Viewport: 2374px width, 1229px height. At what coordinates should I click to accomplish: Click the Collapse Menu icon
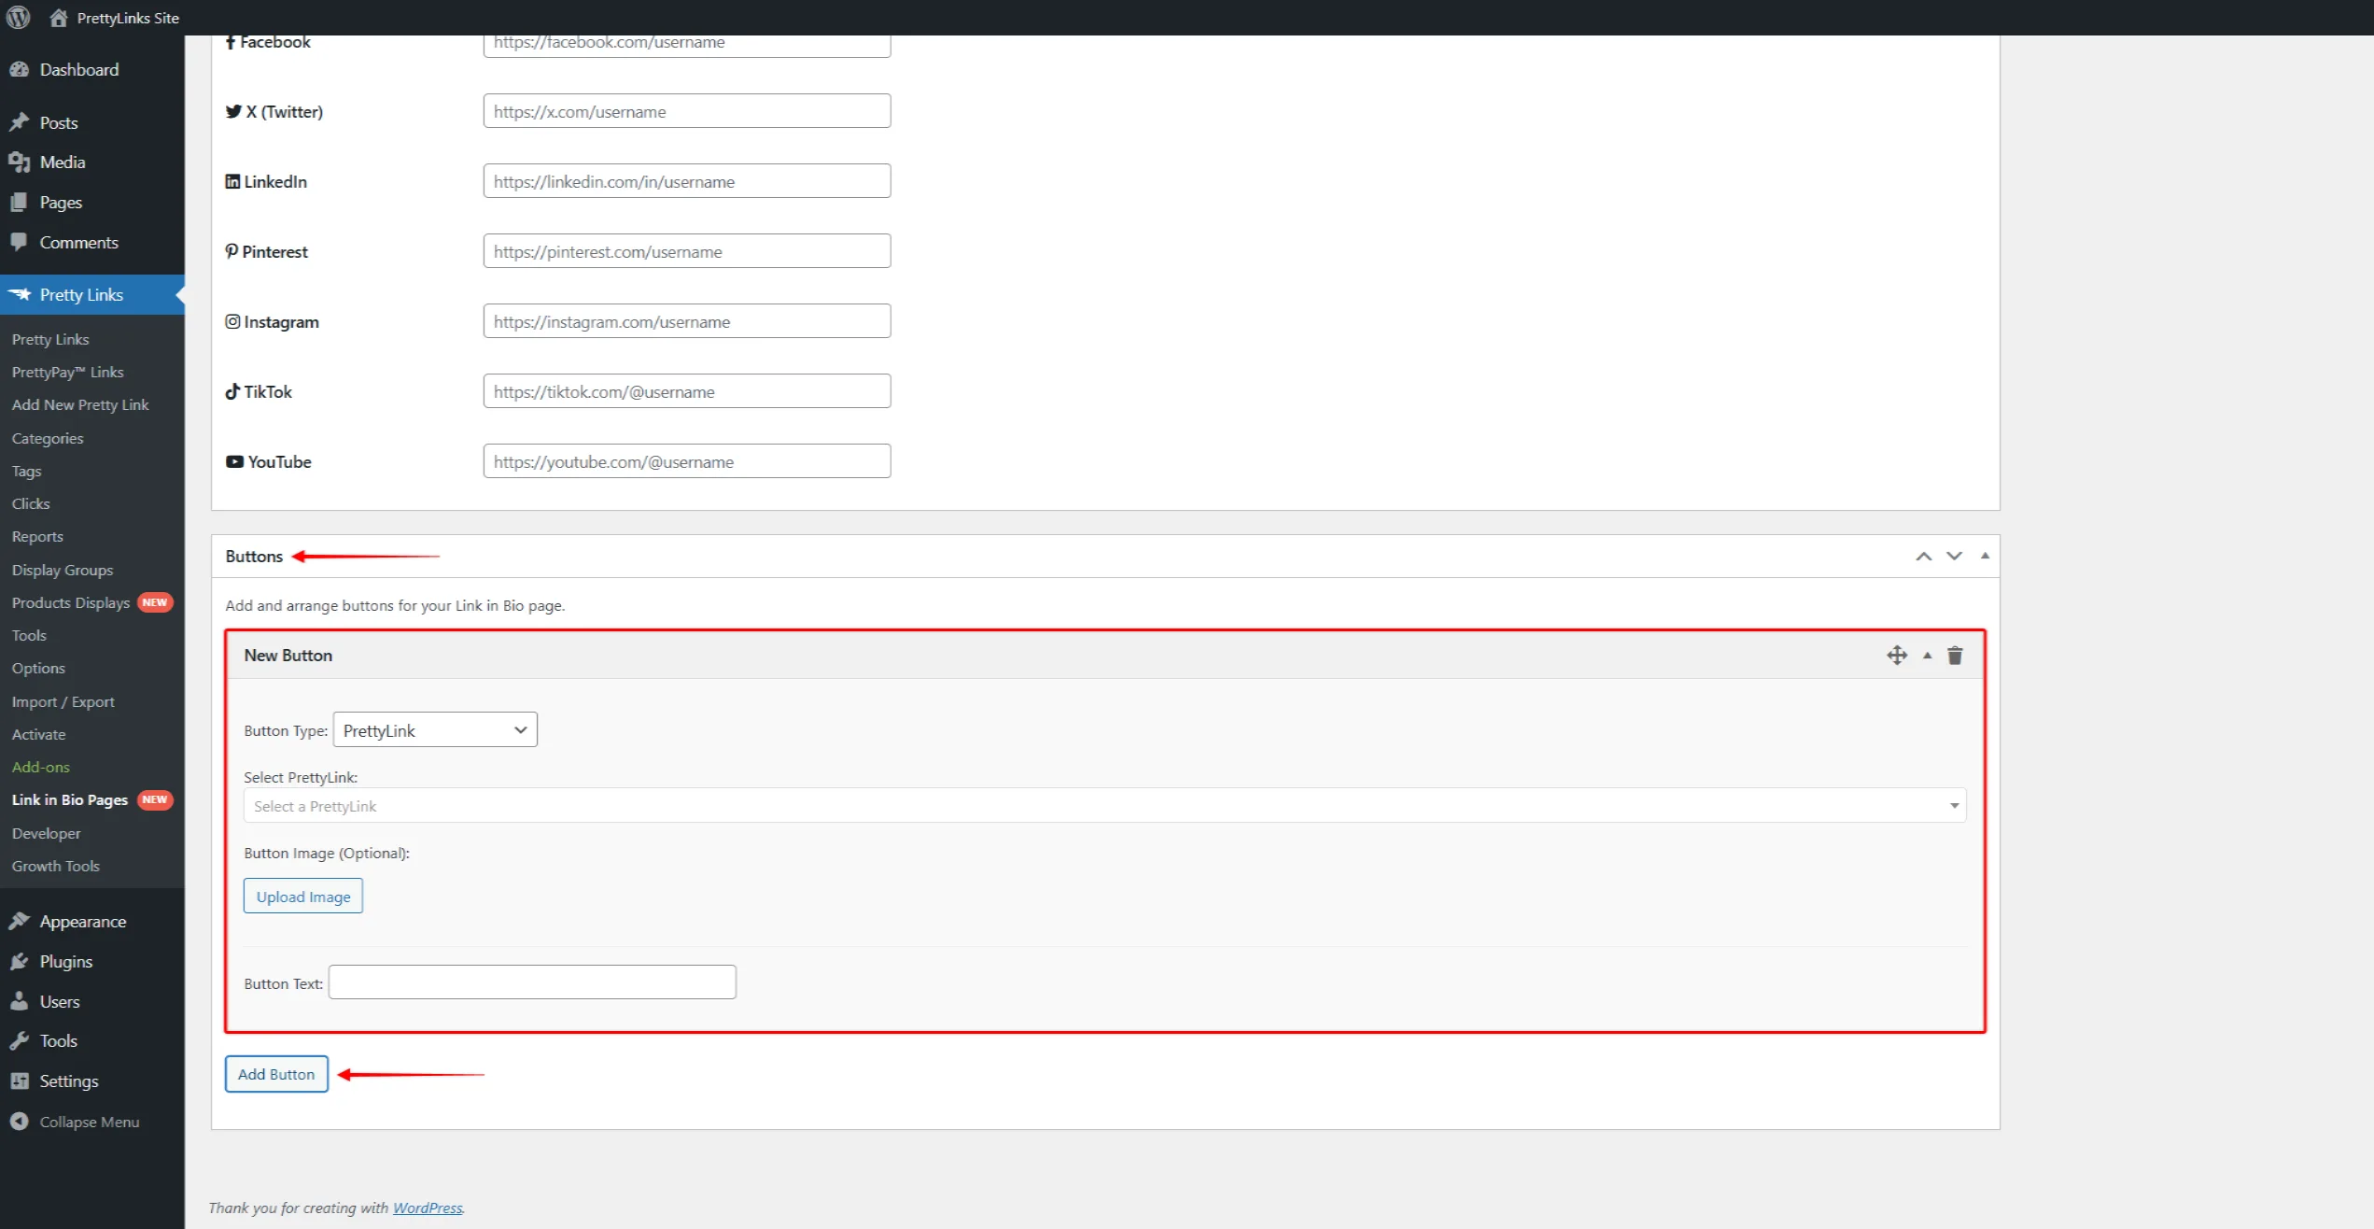tap(19, 1122)
